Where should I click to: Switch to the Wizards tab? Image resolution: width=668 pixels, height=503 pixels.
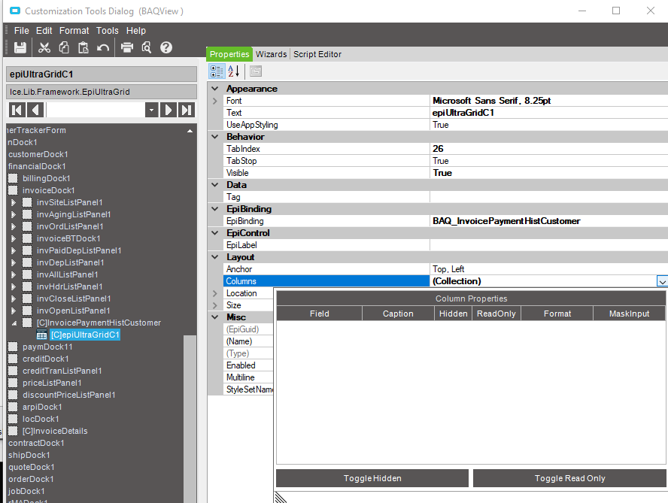[271, 54]
